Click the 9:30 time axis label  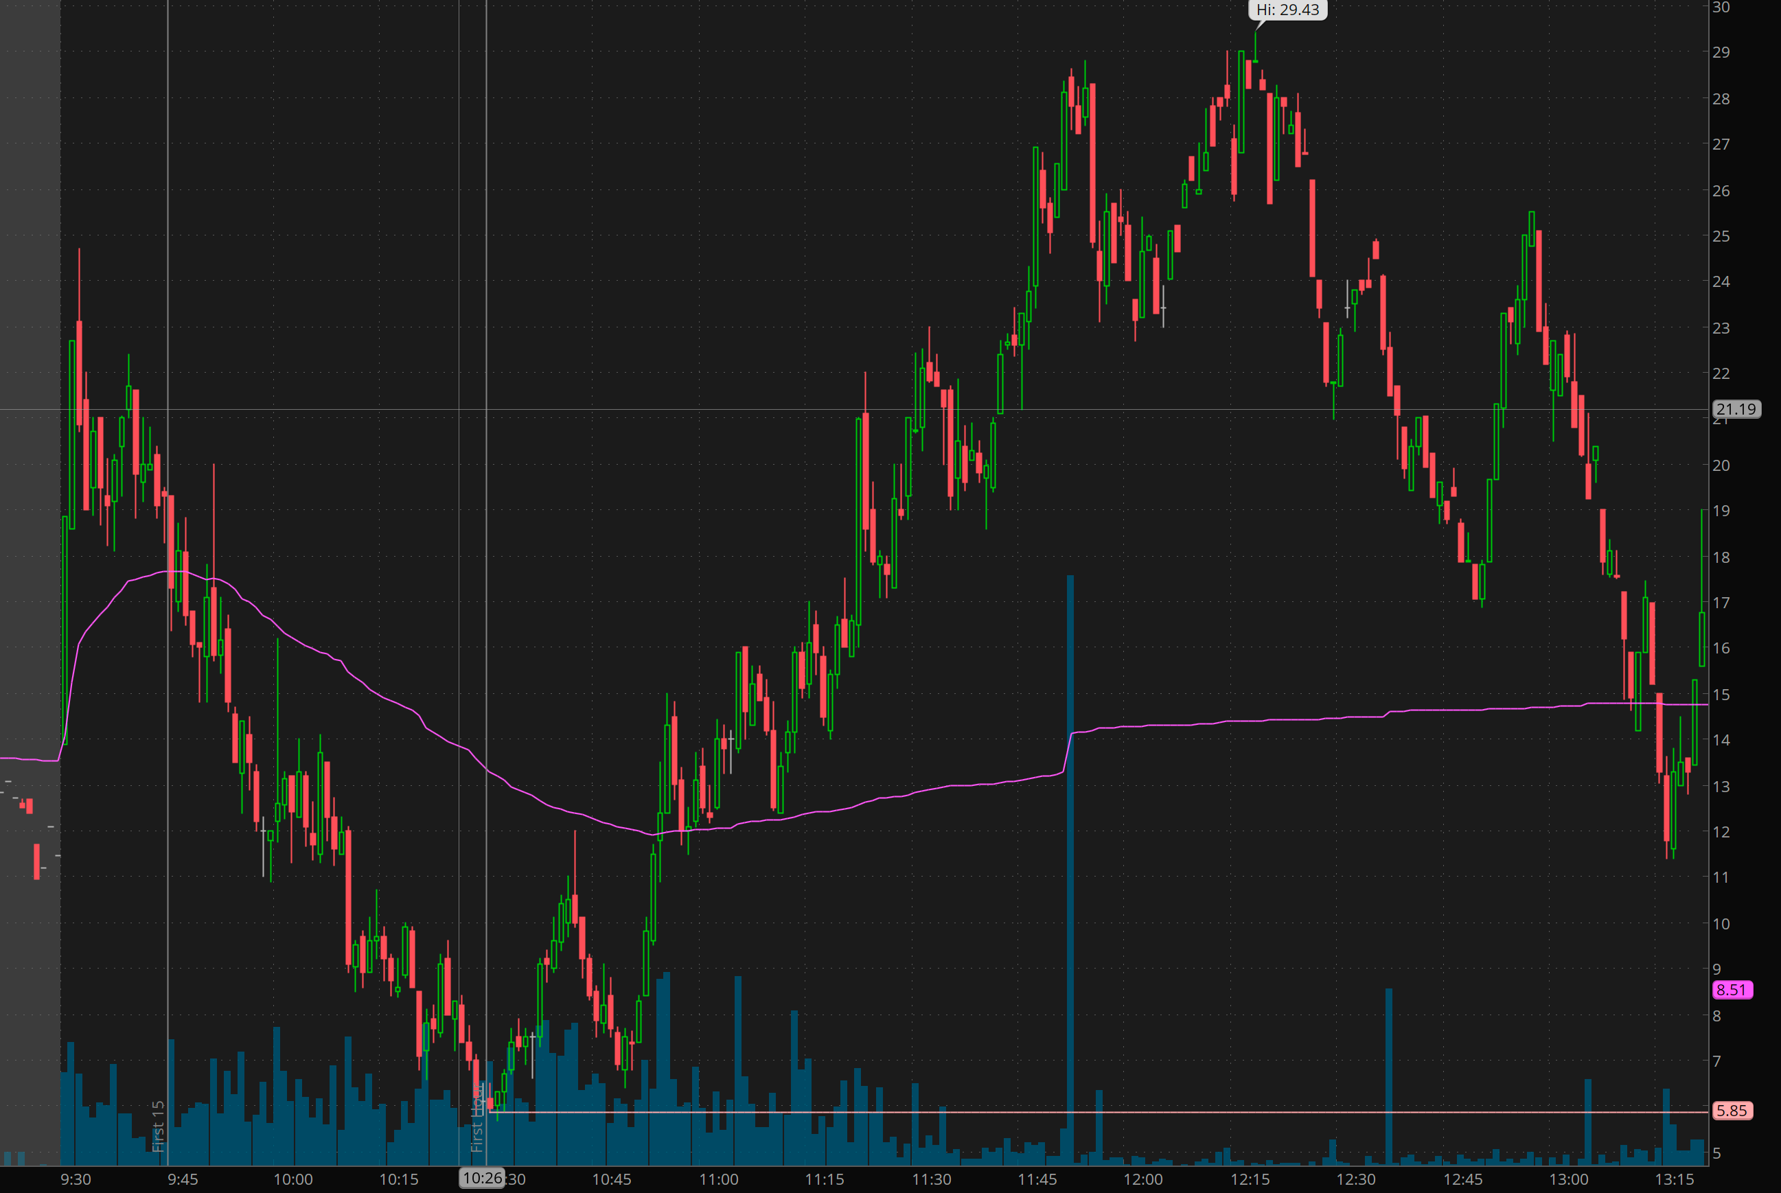76,1179
